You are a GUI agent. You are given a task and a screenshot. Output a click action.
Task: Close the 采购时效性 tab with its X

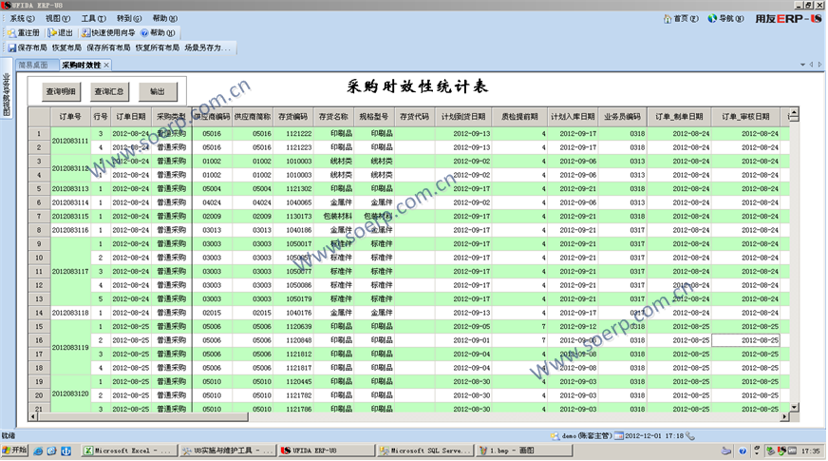click(106, 65)
